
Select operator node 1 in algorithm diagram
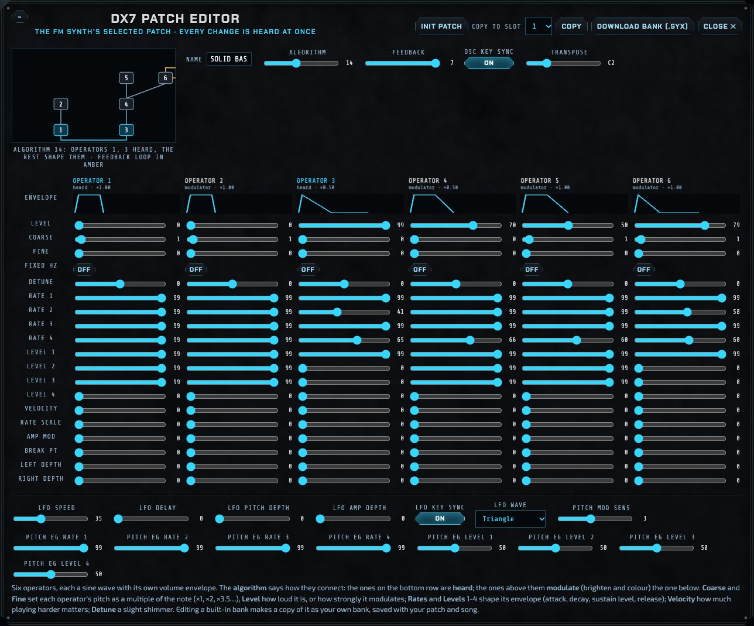61,129
